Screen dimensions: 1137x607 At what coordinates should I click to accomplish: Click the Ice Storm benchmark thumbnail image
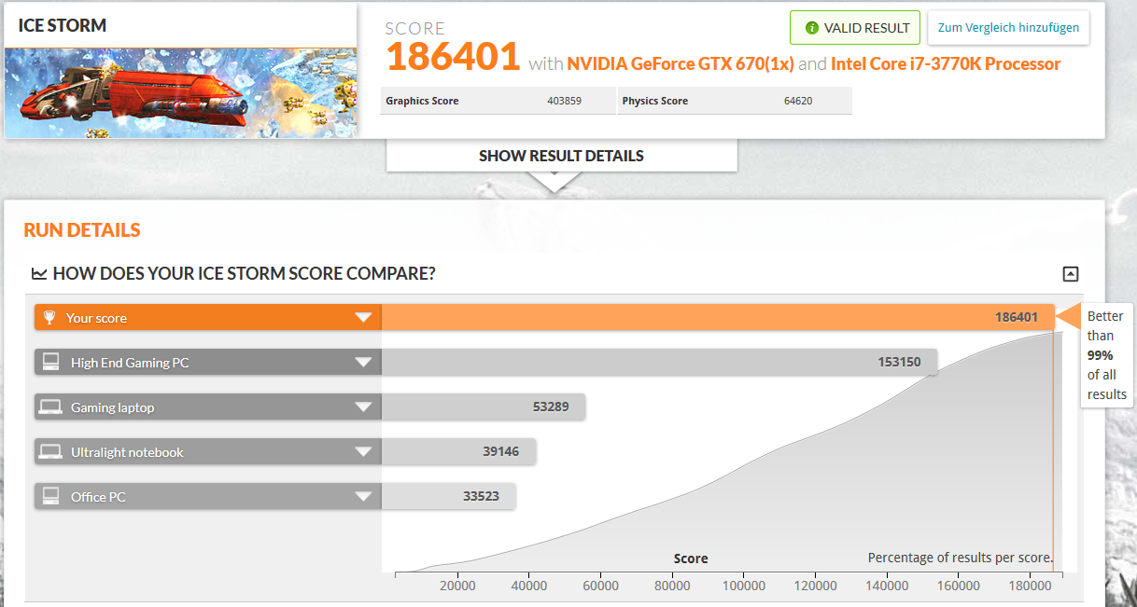[x=180, y=92]
